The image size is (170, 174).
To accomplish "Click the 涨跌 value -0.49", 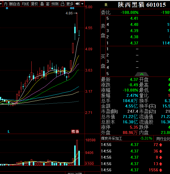I will 133,85.
